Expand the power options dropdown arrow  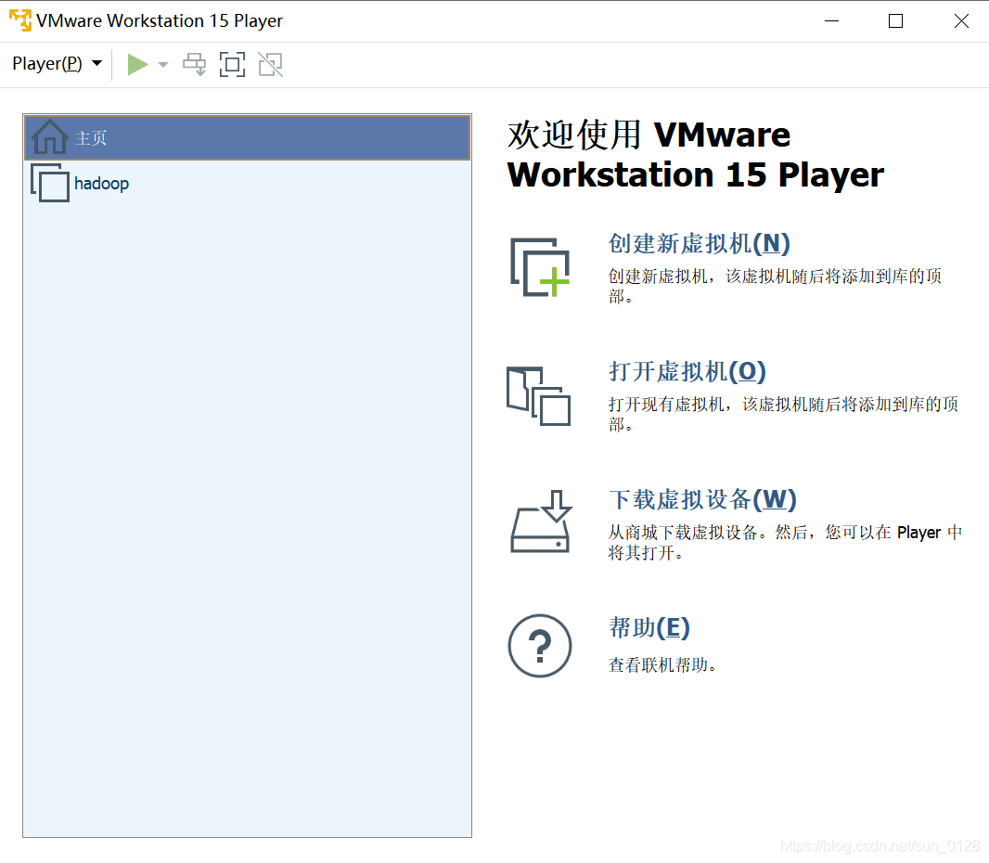[x=162, y=64]
